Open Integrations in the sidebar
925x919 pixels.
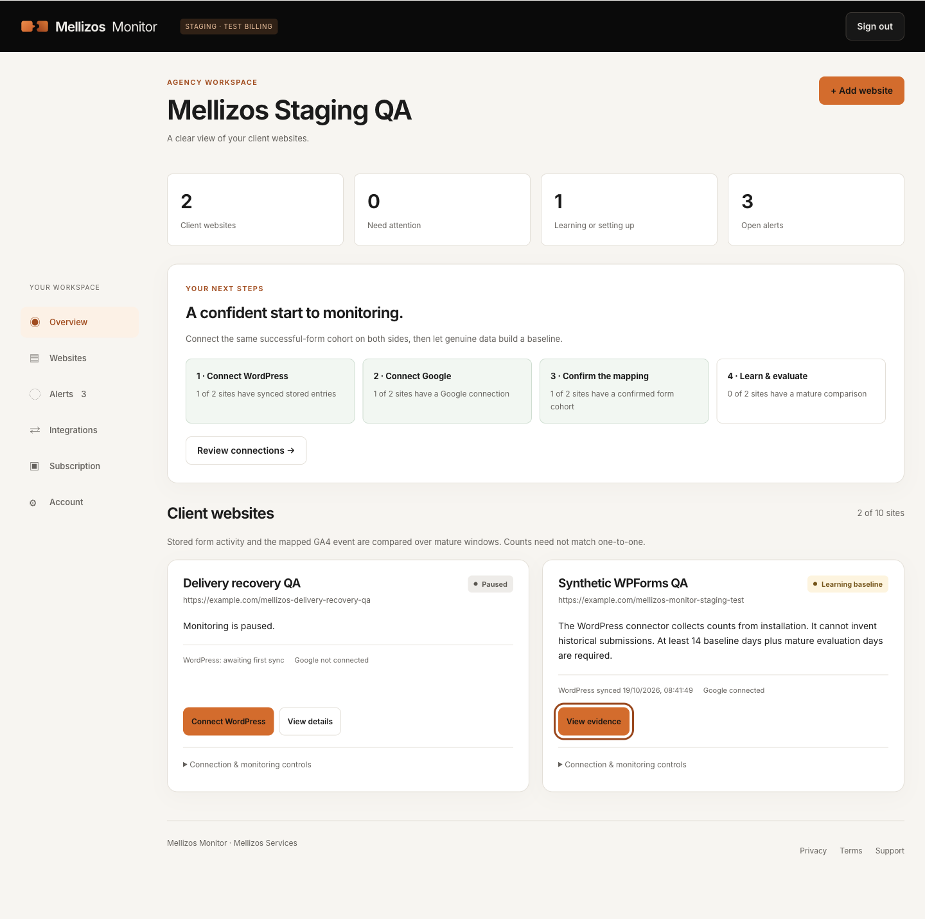(80, 430)
